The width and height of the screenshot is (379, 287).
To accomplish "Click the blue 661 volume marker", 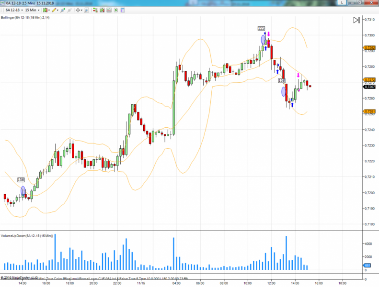I will tap(367, 265).
